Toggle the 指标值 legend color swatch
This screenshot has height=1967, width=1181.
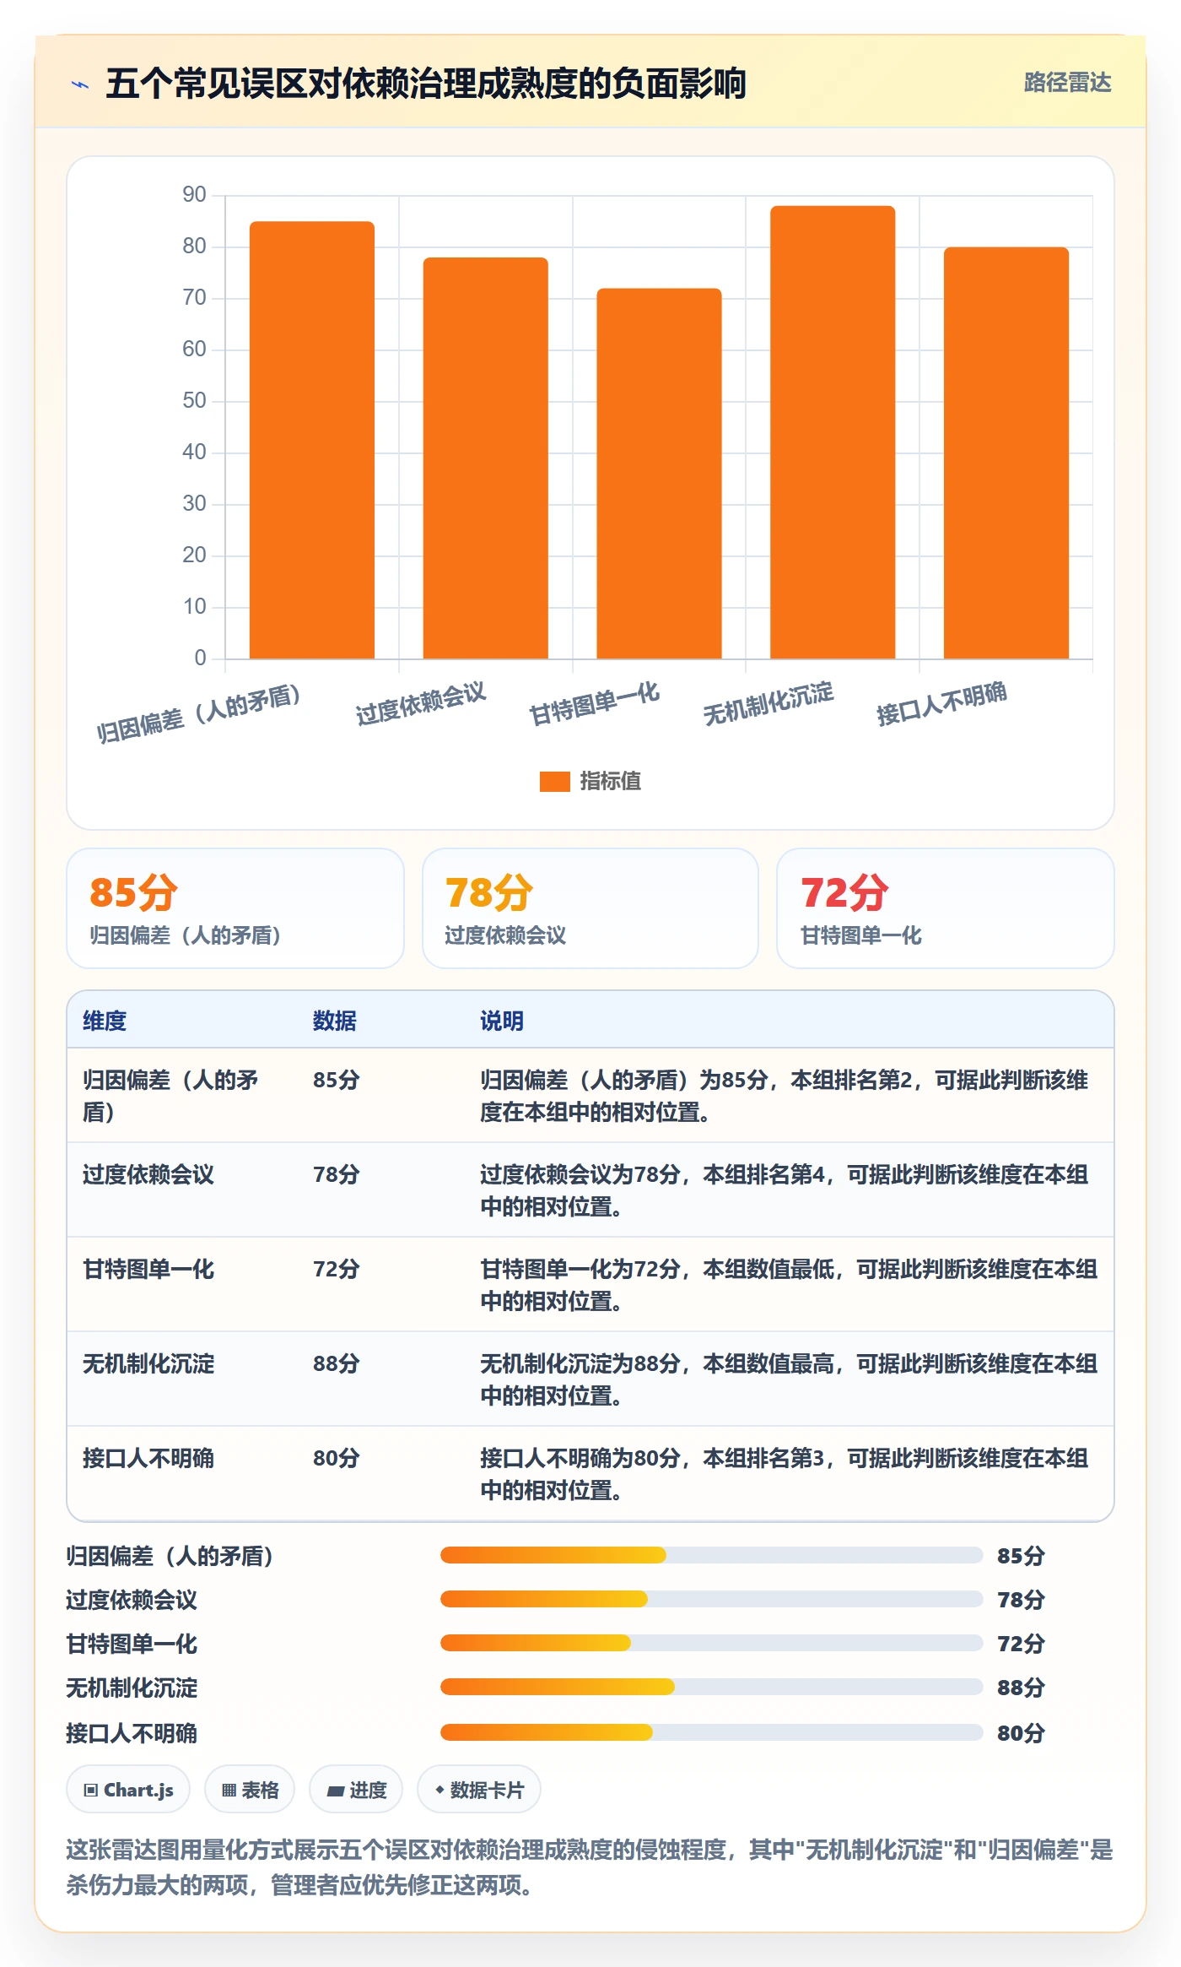pyautogui.click(x=555, y=782)
